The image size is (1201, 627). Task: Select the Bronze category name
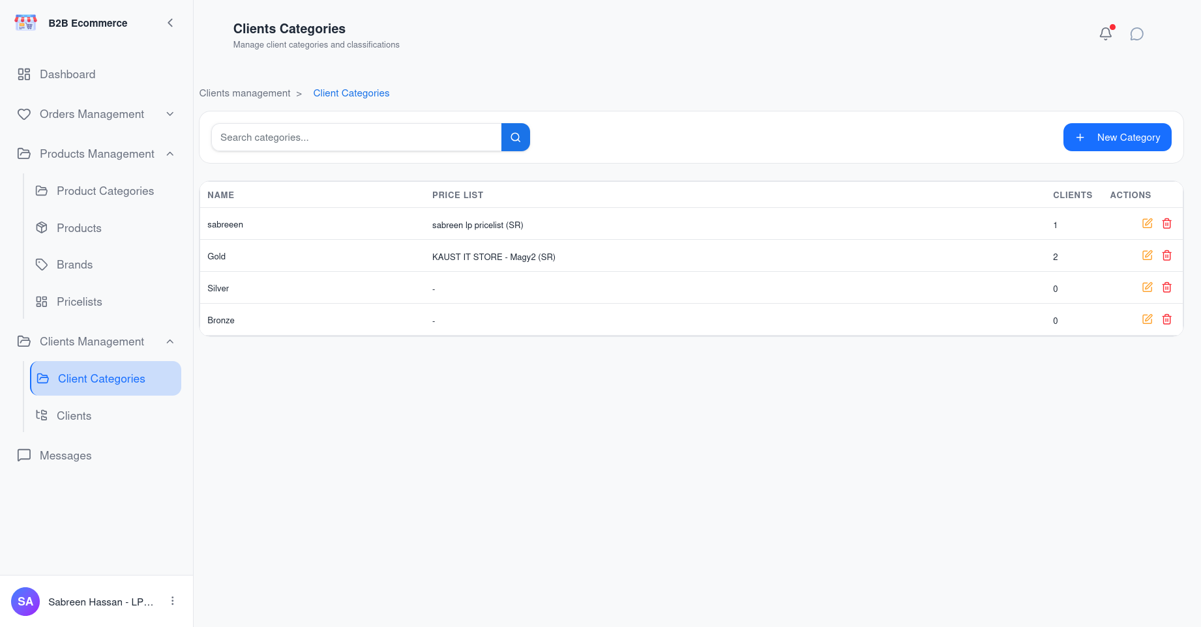point(221,321)
